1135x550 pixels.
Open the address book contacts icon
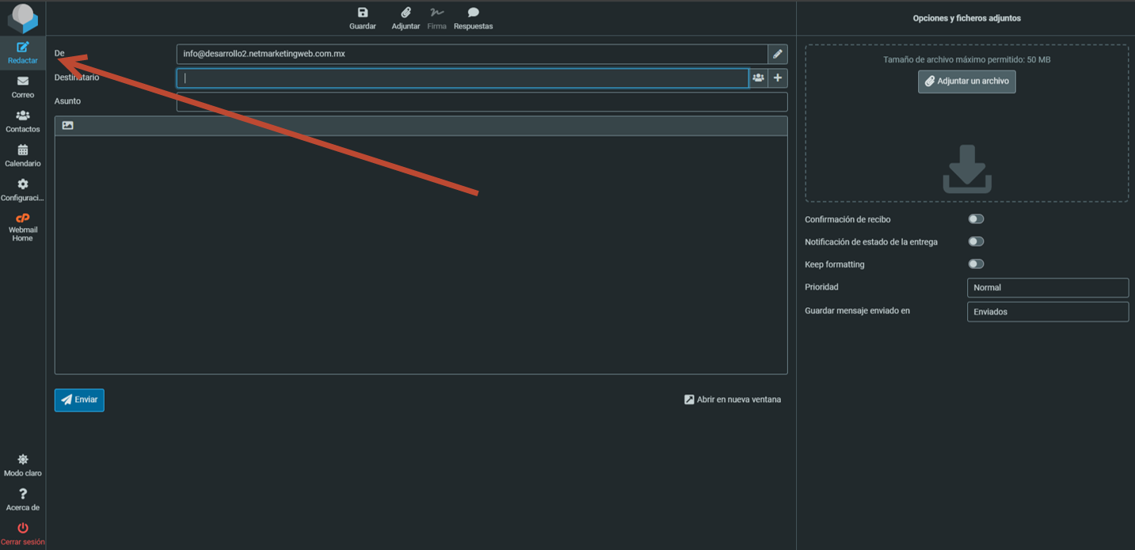pos(758,78)
